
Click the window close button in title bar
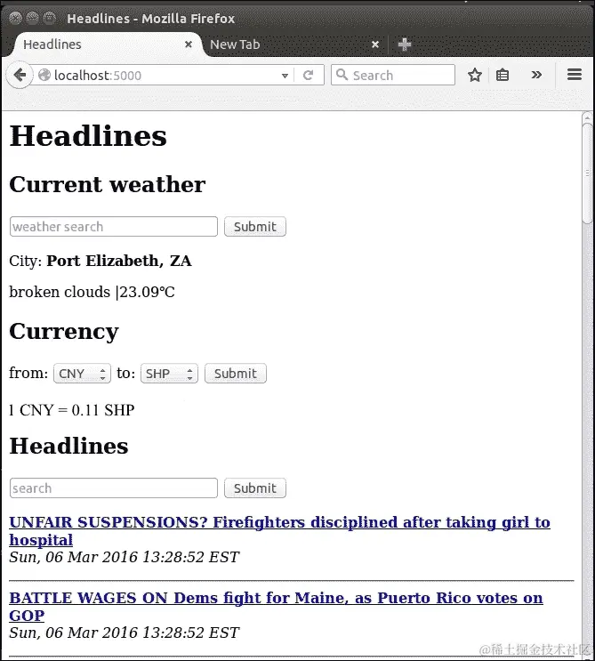[16, 18]
